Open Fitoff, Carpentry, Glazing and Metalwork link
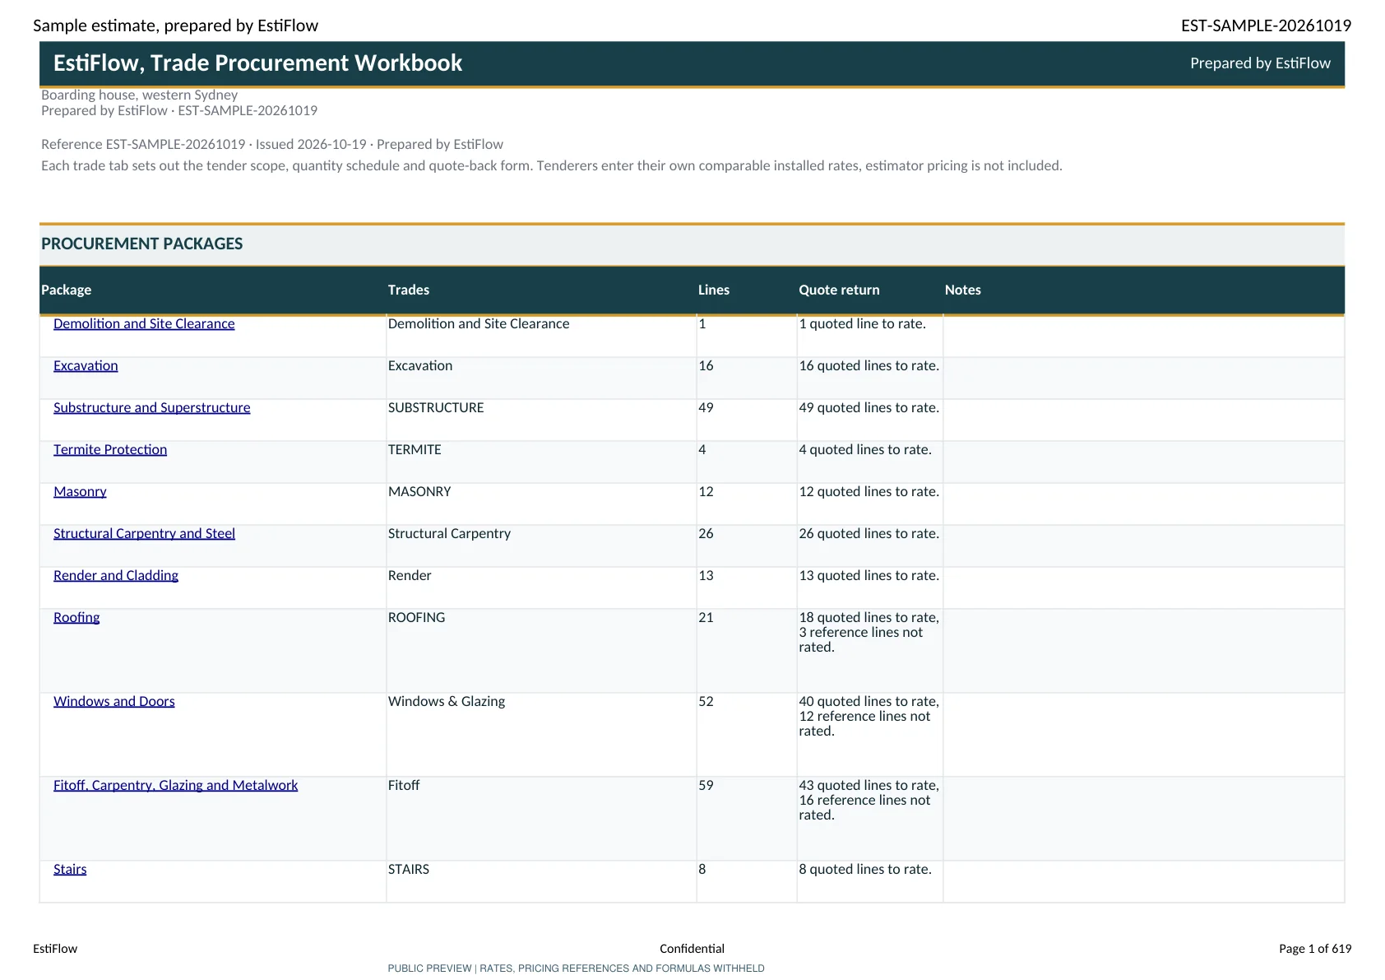The image size is (1385, 980). tap(176, 785)
